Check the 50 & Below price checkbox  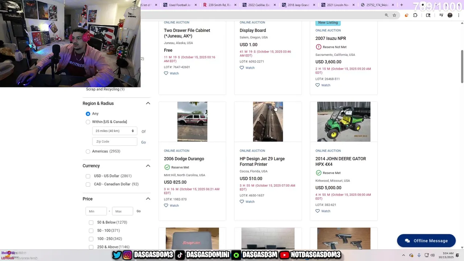point(91,223)
